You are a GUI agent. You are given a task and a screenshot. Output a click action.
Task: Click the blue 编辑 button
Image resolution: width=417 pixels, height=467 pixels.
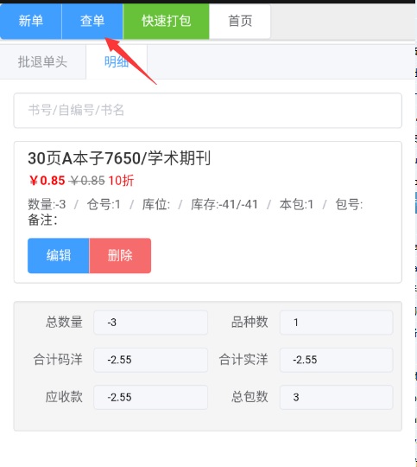[59, 255]
